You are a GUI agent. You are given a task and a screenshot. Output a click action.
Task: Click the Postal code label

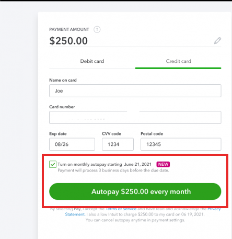click(152, 134)
